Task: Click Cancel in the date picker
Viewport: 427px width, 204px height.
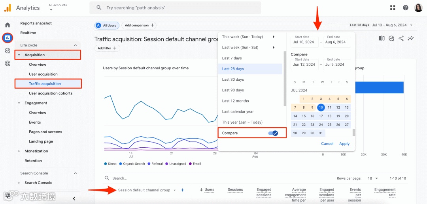Action: pyautogui.click(x=327, y=144)
